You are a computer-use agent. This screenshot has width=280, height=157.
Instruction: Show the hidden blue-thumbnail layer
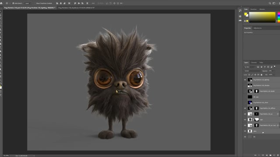(245, 102)
